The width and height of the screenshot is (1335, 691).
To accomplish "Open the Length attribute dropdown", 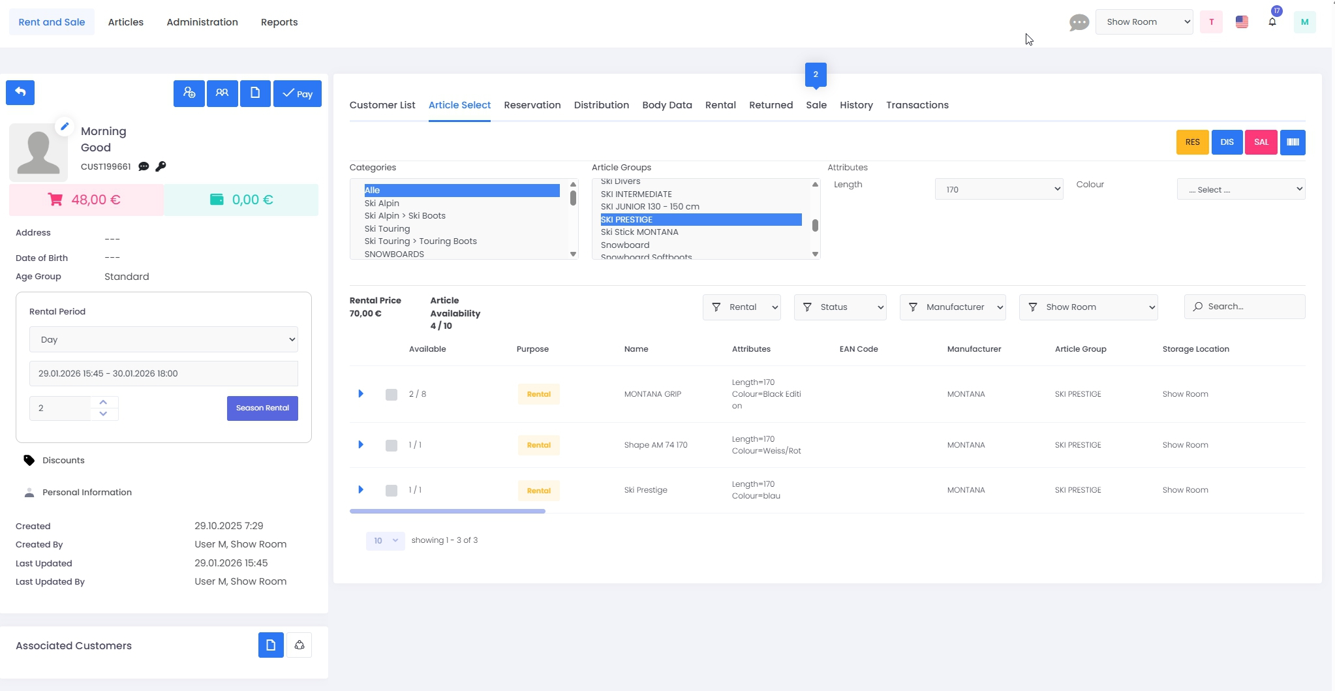I will point(998,190).
